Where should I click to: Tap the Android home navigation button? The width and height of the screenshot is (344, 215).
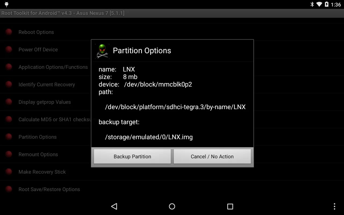coord(172,206)
